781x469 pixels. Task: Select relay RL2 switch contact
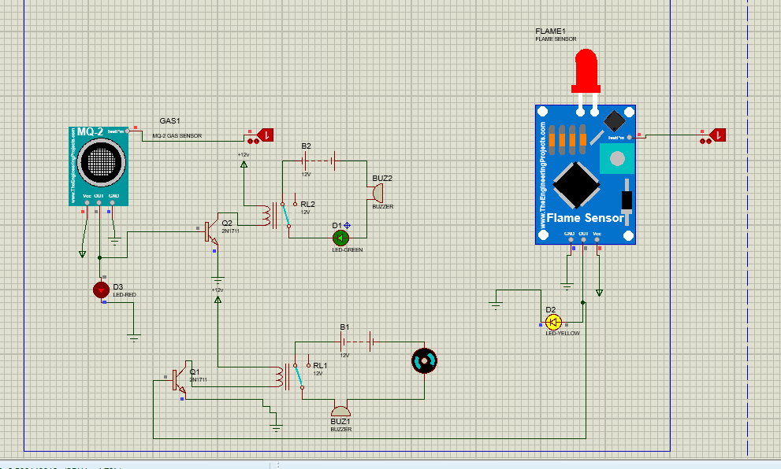point(286,214)
